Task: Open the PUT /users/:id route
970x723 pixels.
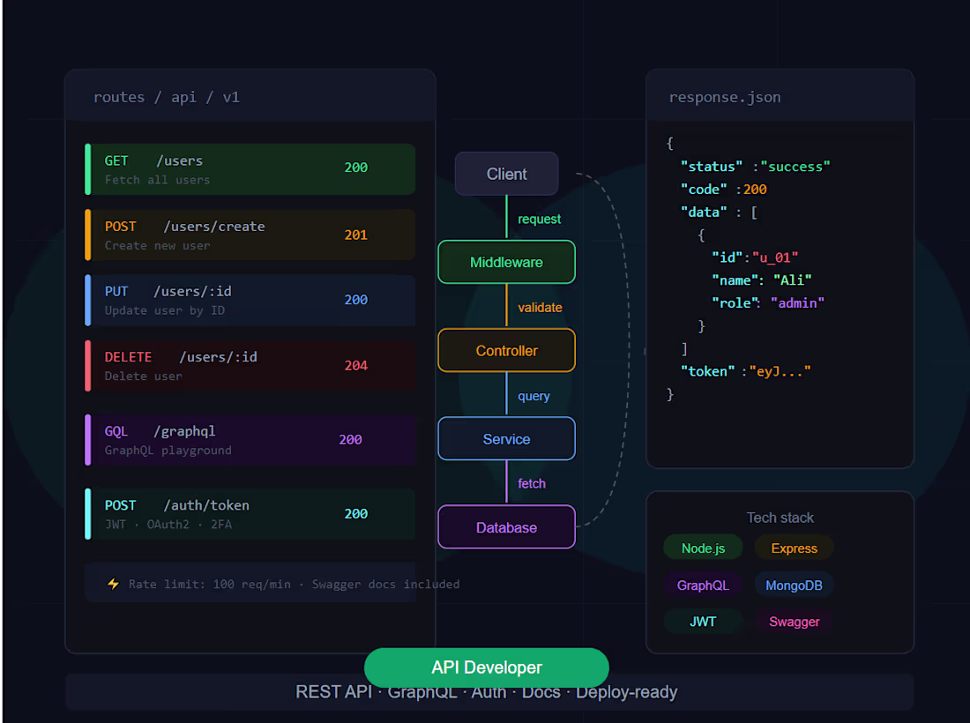Action: tap(250, 300)
